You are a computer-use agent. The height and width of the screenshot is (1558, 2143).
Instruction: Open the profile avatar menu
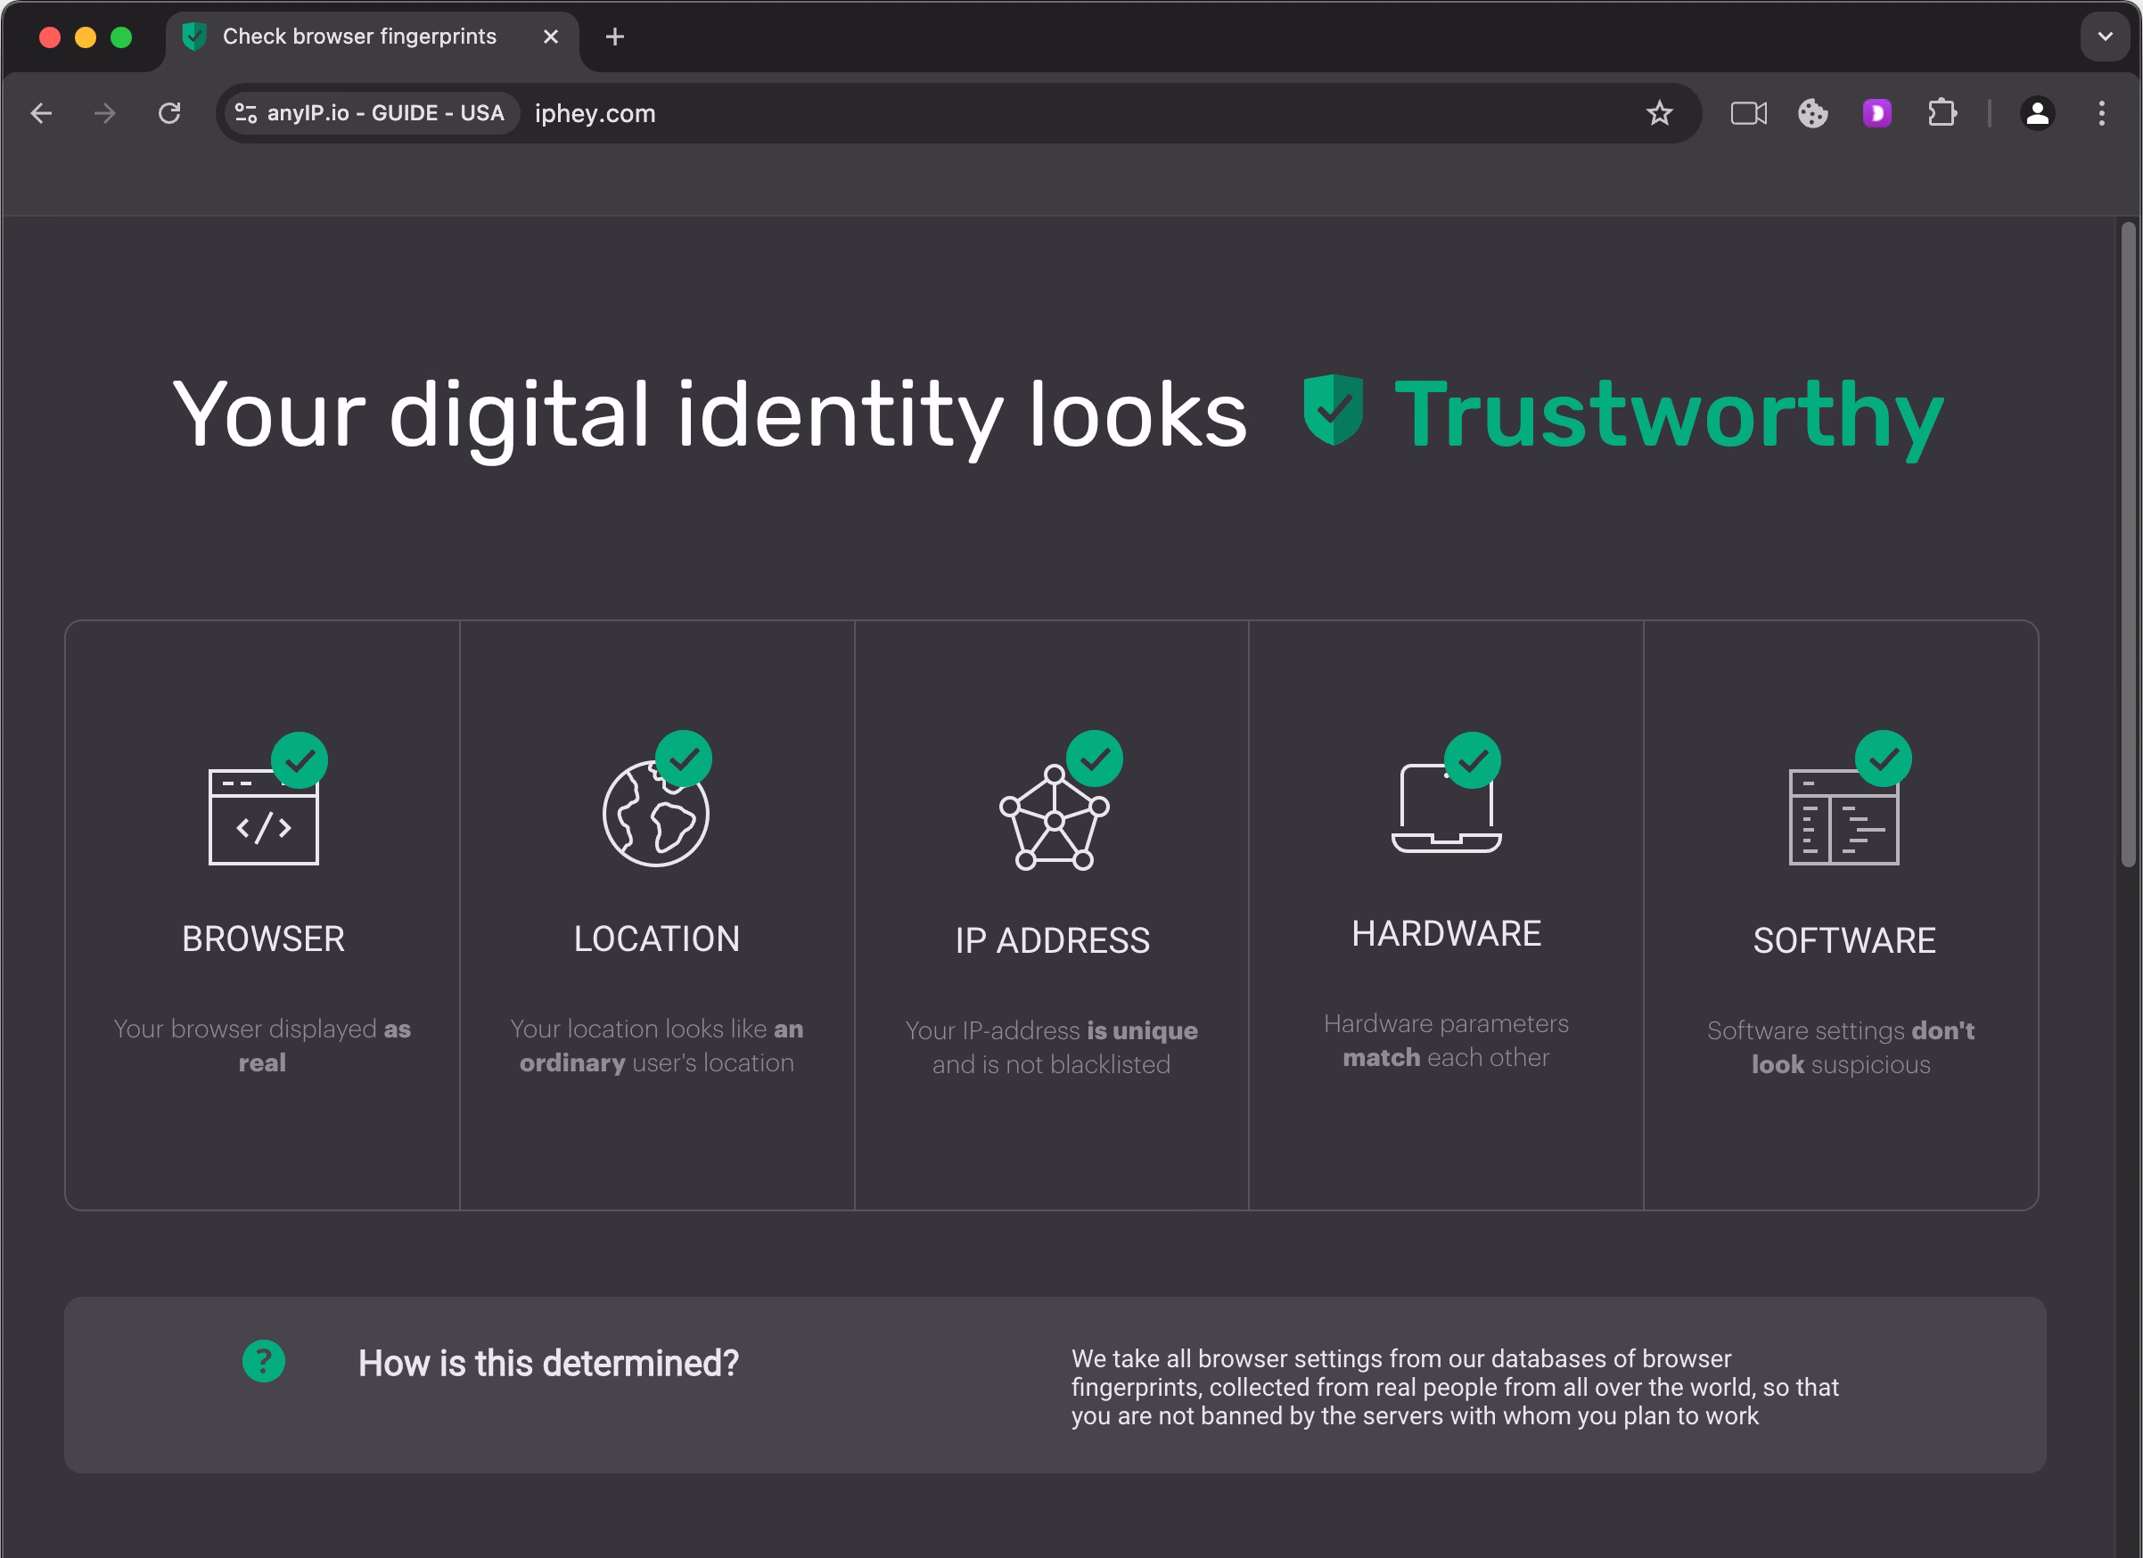click(x=2037, y=113)
